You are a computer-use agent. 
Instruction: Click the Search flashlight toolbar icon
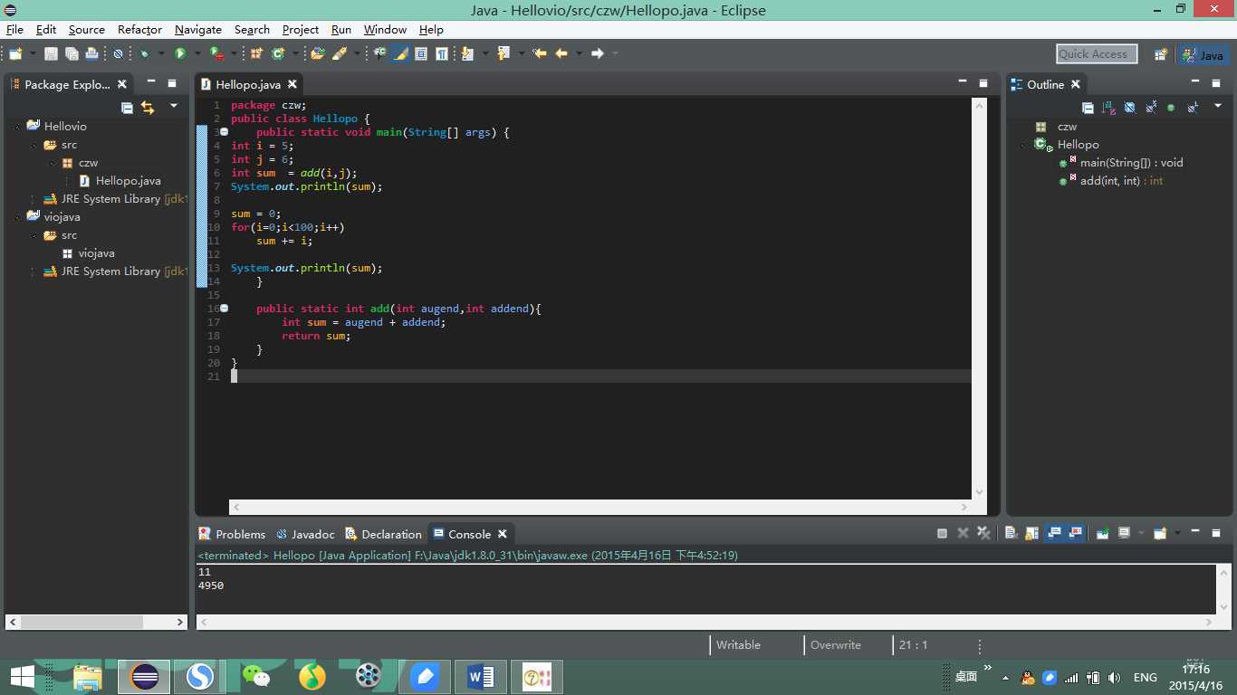[x=340, y=53]
